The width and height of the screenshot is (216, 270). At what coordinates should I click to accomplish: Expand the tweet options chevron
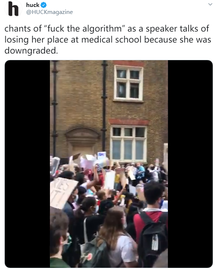[210, 4]
